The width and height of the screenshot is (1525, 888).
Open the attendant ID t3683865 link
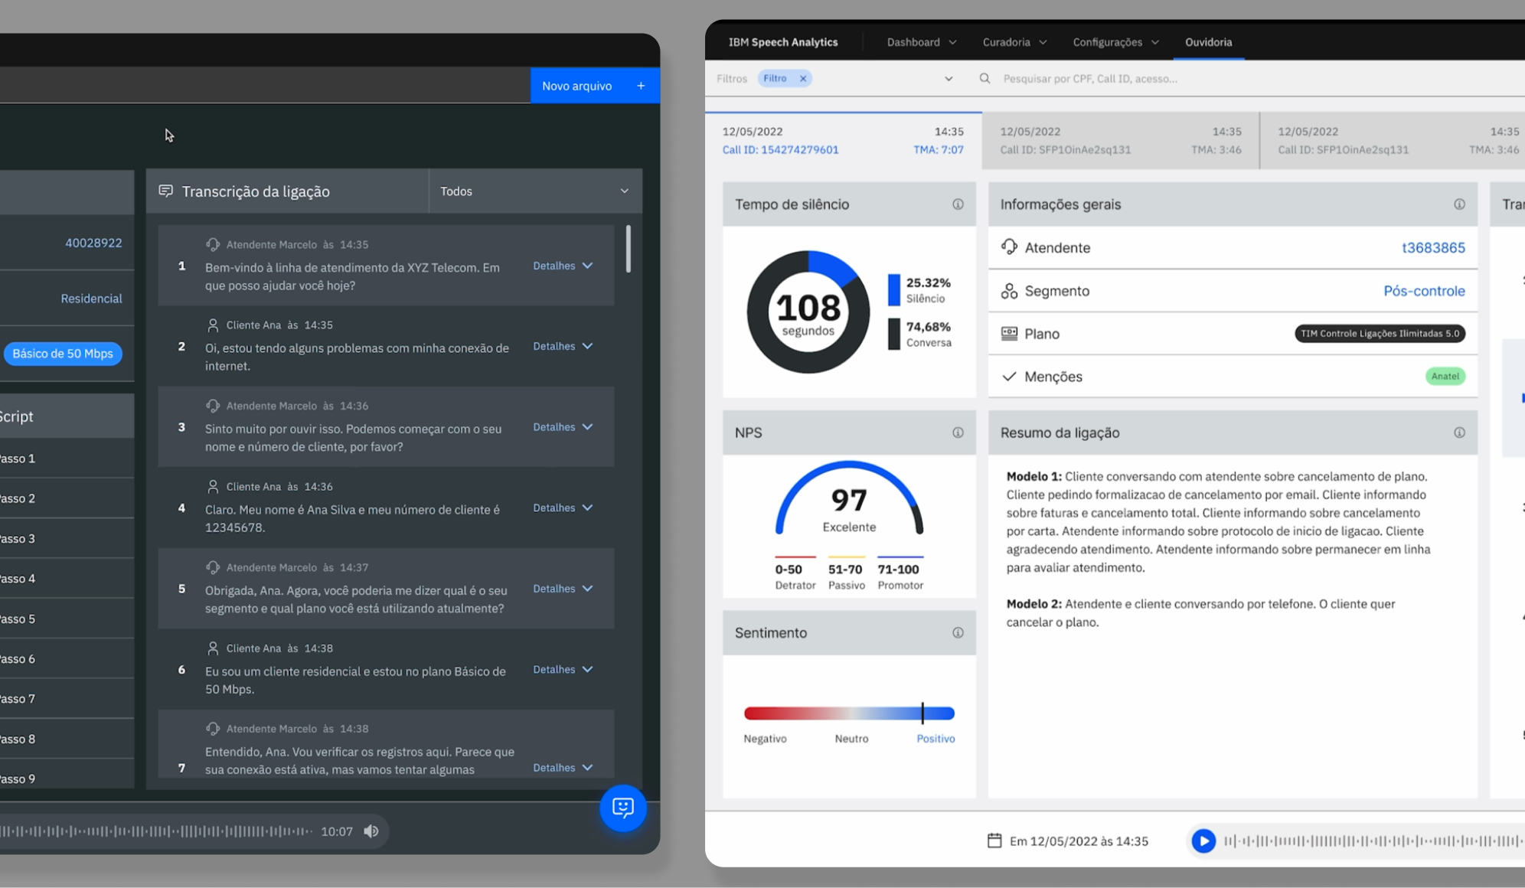coord(1433,248)
